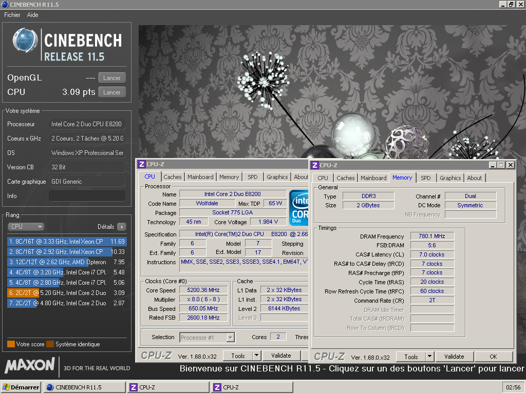Viewport: 526px width, 394px height.
Task: Open the Démarrer start button
Action: (21, 387)
